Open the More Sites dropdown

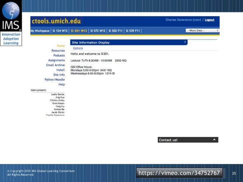click(x=203, y=30)
